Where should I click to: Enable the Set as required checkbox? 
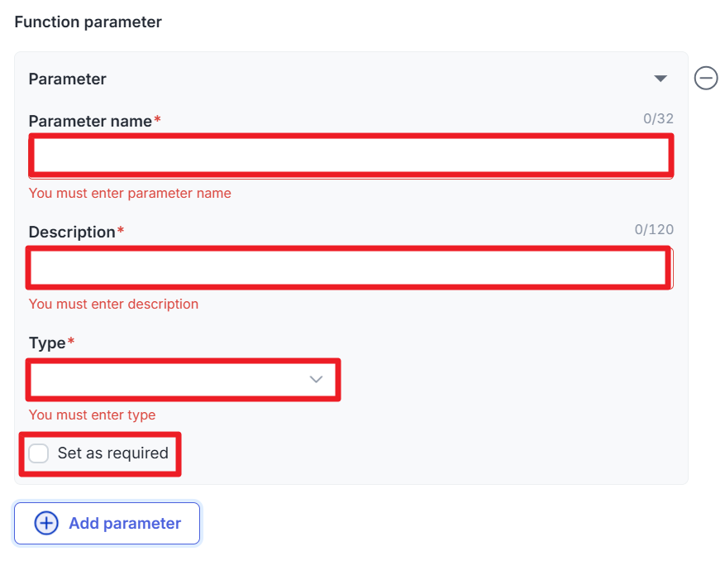tap(39, 453)
